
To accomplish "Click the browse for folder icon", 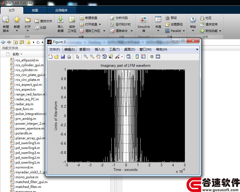I will 22,42.
